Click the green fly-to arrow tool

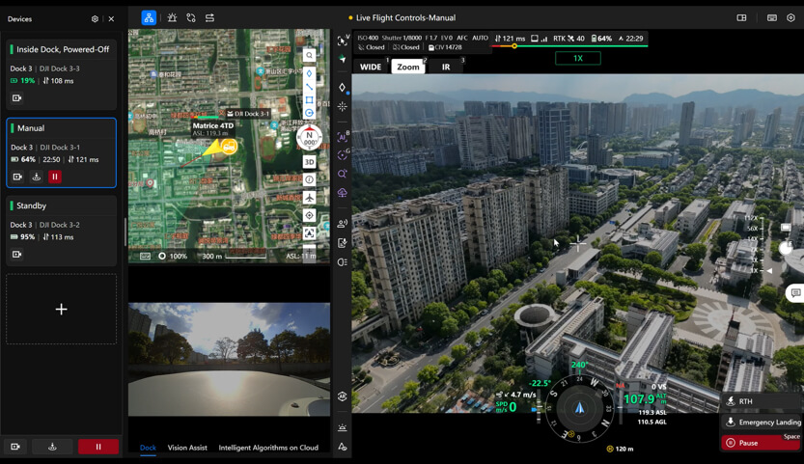343,60
